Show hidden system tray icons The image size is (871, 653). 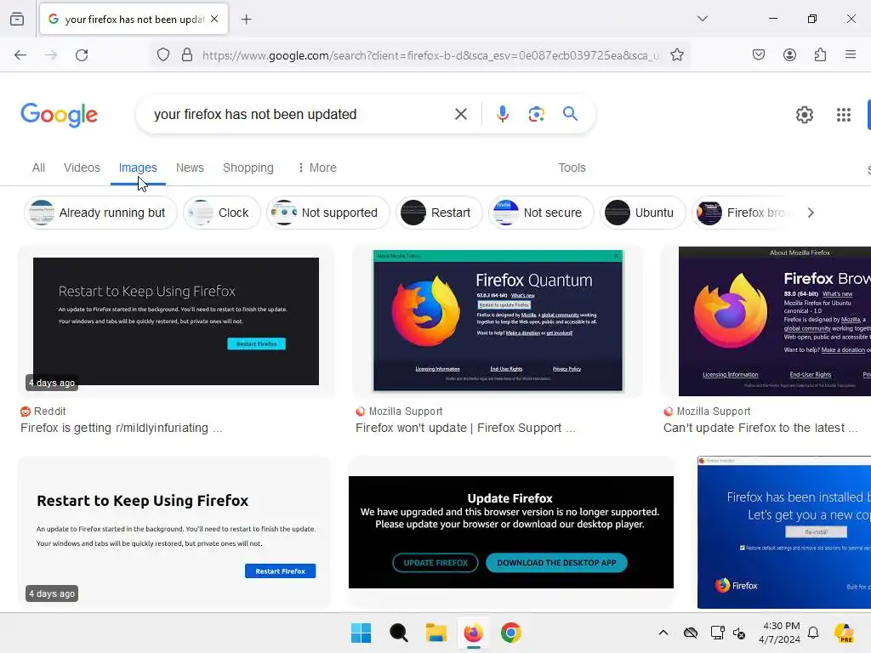[x=663, y=633]
